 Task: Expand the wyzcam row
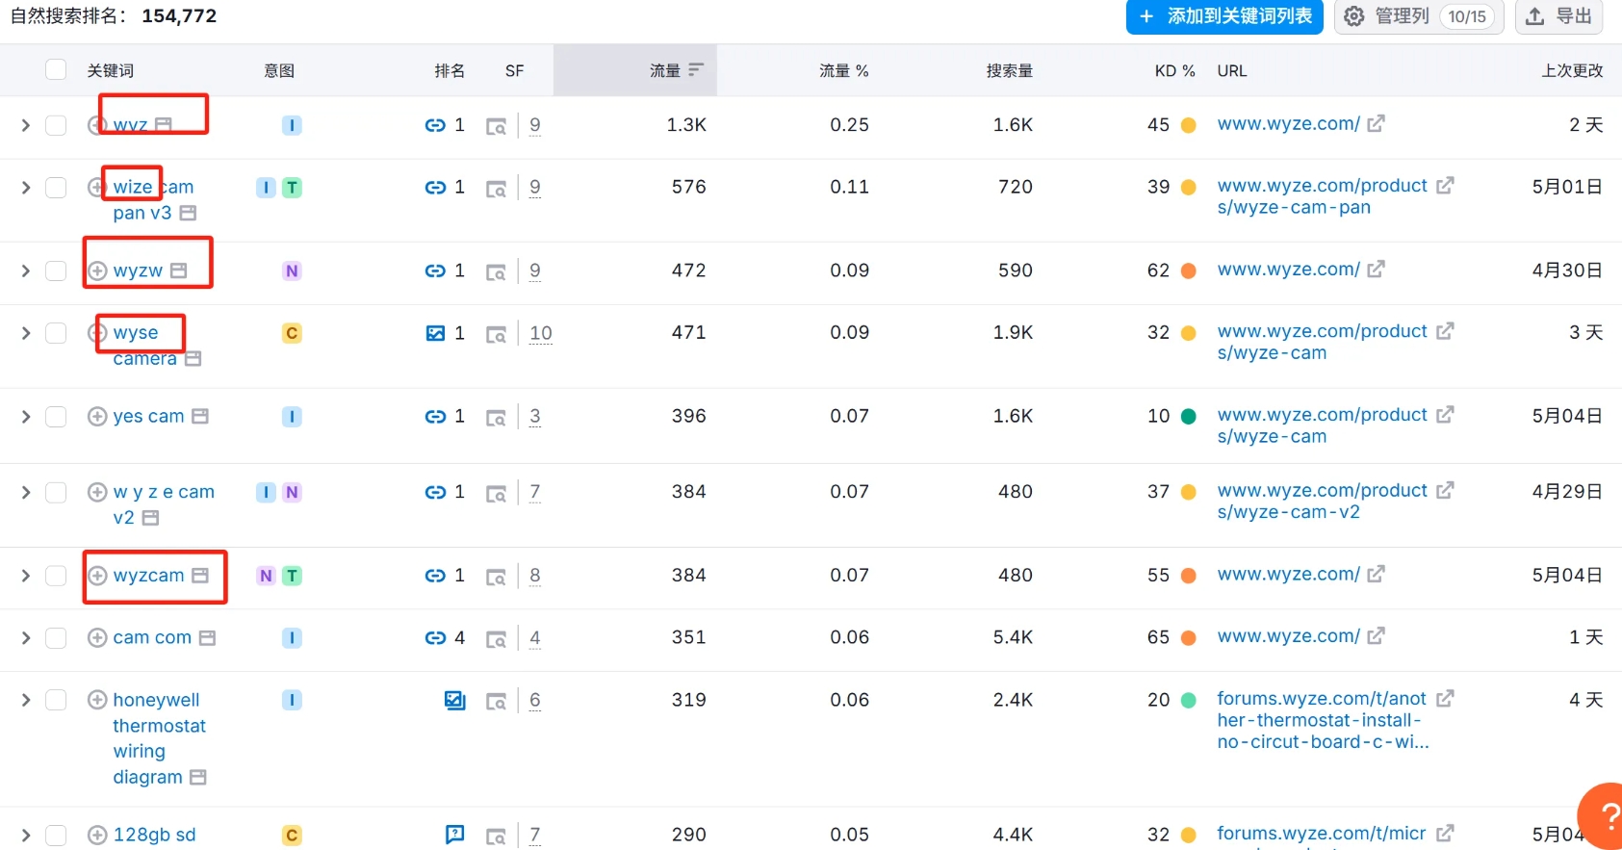coord(26,576)
